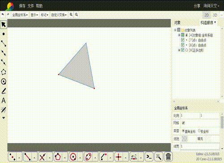Select the pencil drawing tool
The image size is (224, 163).
[4, 91]
